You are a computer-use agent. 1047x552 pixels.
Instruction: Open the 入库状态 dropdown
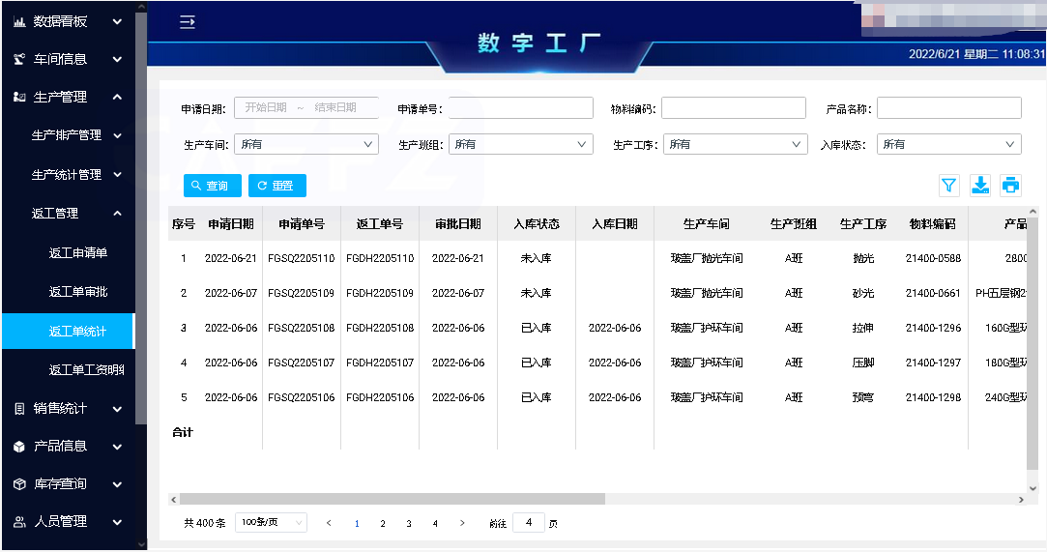point(948,144)
